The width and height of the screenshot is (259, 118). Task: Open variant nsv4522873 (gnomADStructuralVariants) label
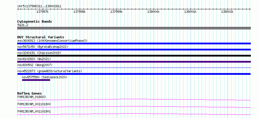coord(50,71)
